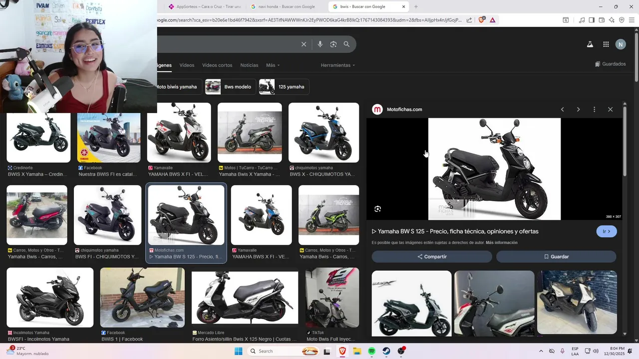Switch to 'navi honda - Buscar con Google' tab
Viewport: 639px width, 359px height.
286,6
